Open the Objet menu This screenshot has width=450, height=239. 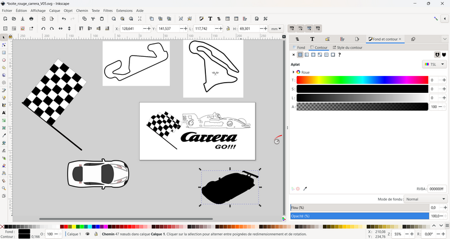(x=68, y=11)
